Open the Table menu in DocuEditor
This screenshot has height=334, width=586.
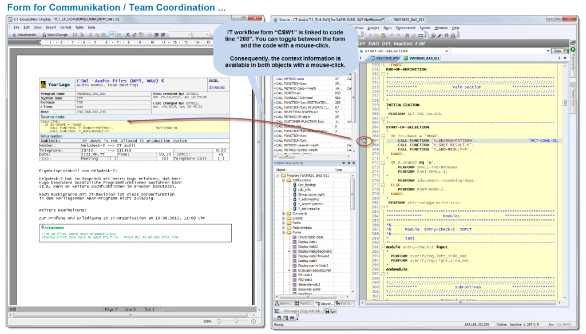pos(79,27)
